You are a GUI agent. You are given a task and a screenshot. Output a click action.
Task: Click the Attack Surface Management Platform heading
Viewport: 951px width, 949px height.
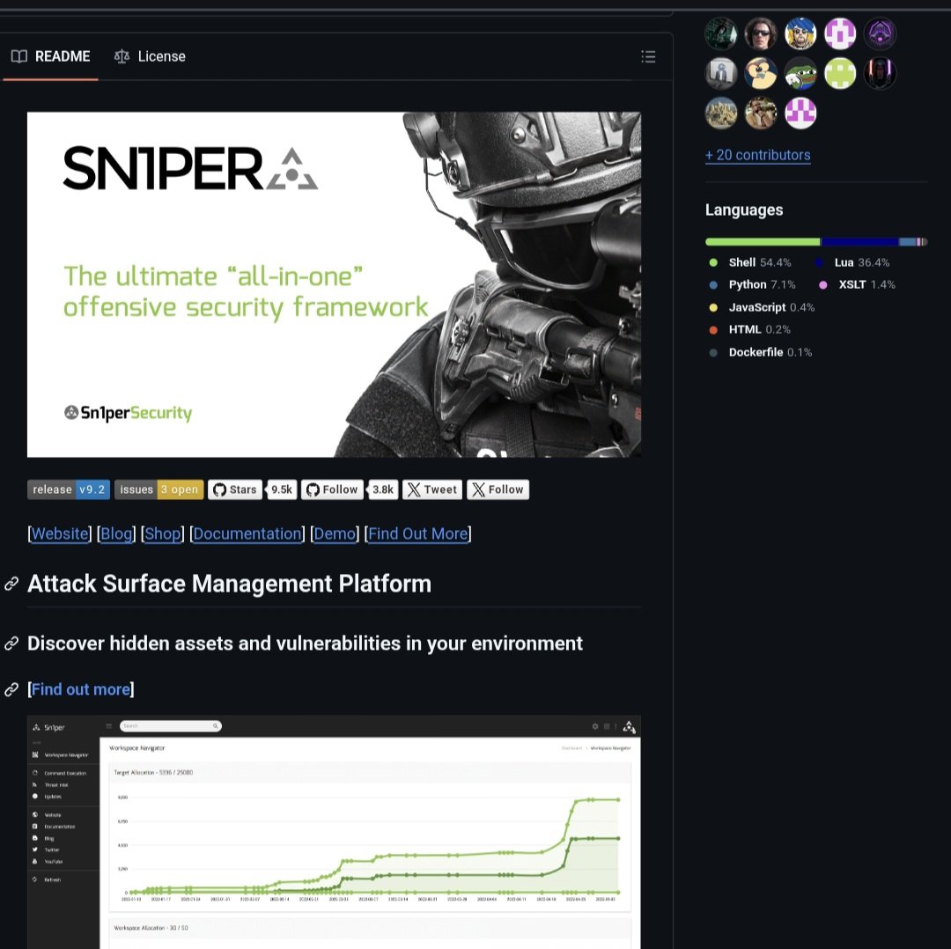pos(229,584)
